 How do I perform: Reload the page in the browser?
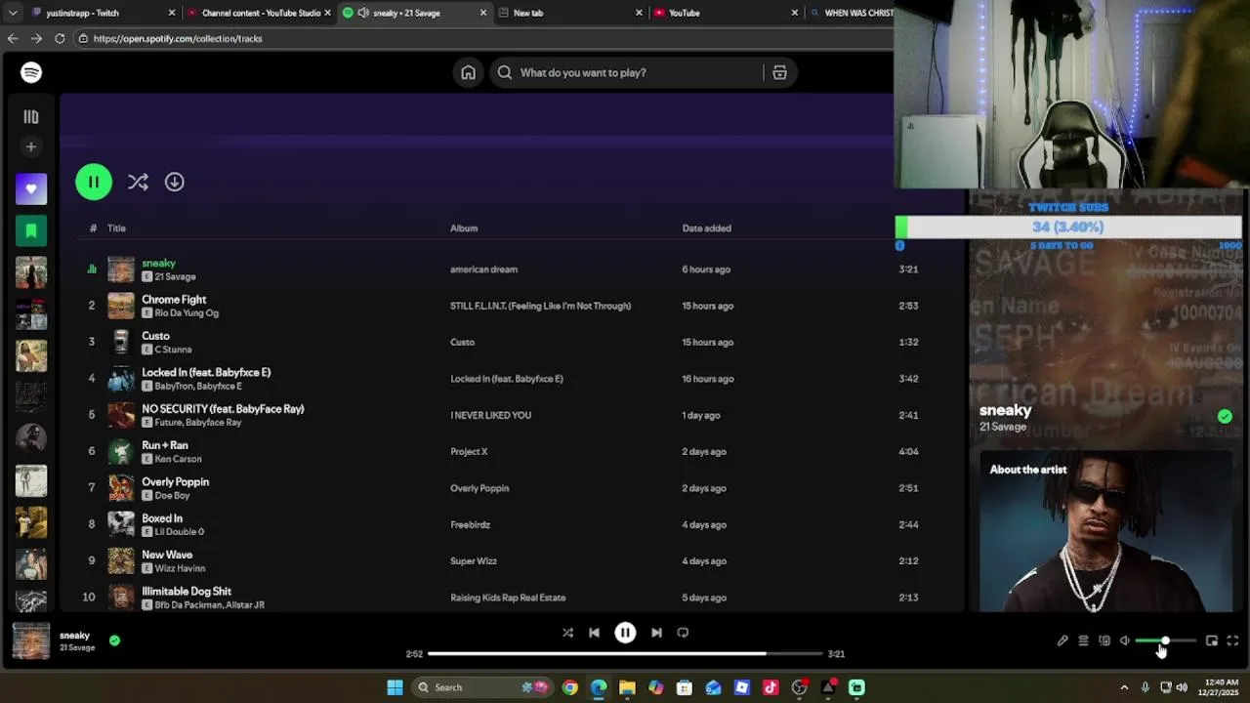[60, 38]
